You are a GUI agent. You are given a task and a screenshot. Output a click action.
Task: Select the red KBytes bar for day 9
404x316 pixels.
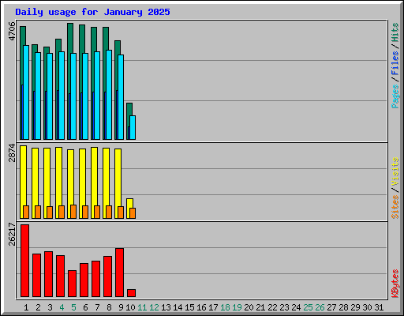(x=119, y=273)
